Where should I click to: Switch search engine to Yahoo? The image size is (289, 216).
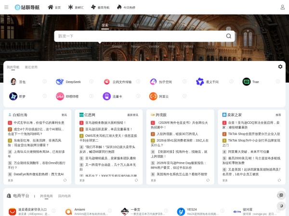click(x=188, y=46)
